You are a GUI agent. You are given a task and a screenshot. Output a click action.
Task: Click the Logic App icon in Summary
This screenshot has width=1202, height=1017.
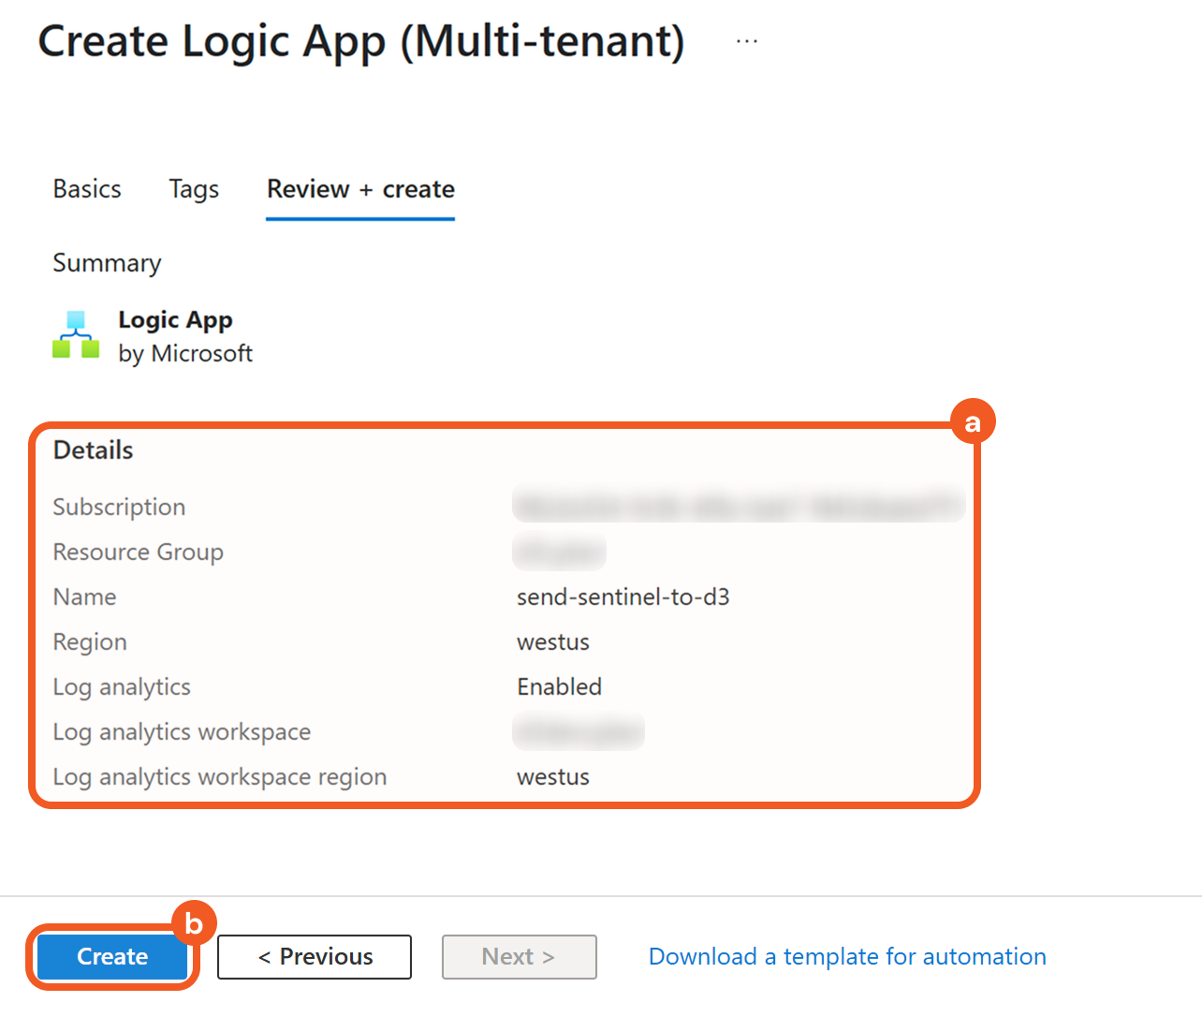[76, 335]
